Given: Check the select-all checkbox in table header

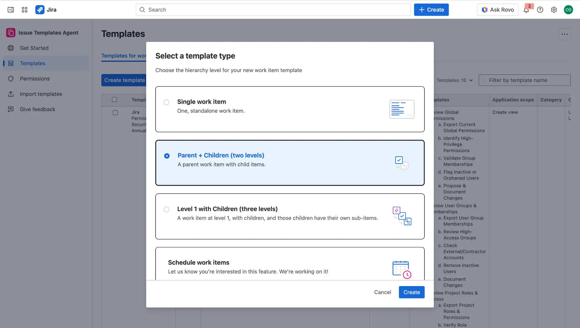Looking at the screenshot, I should pos(114,99).
